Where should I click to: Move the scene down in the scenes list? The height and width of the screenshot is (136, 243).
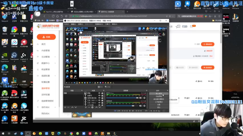pos(76,107)
